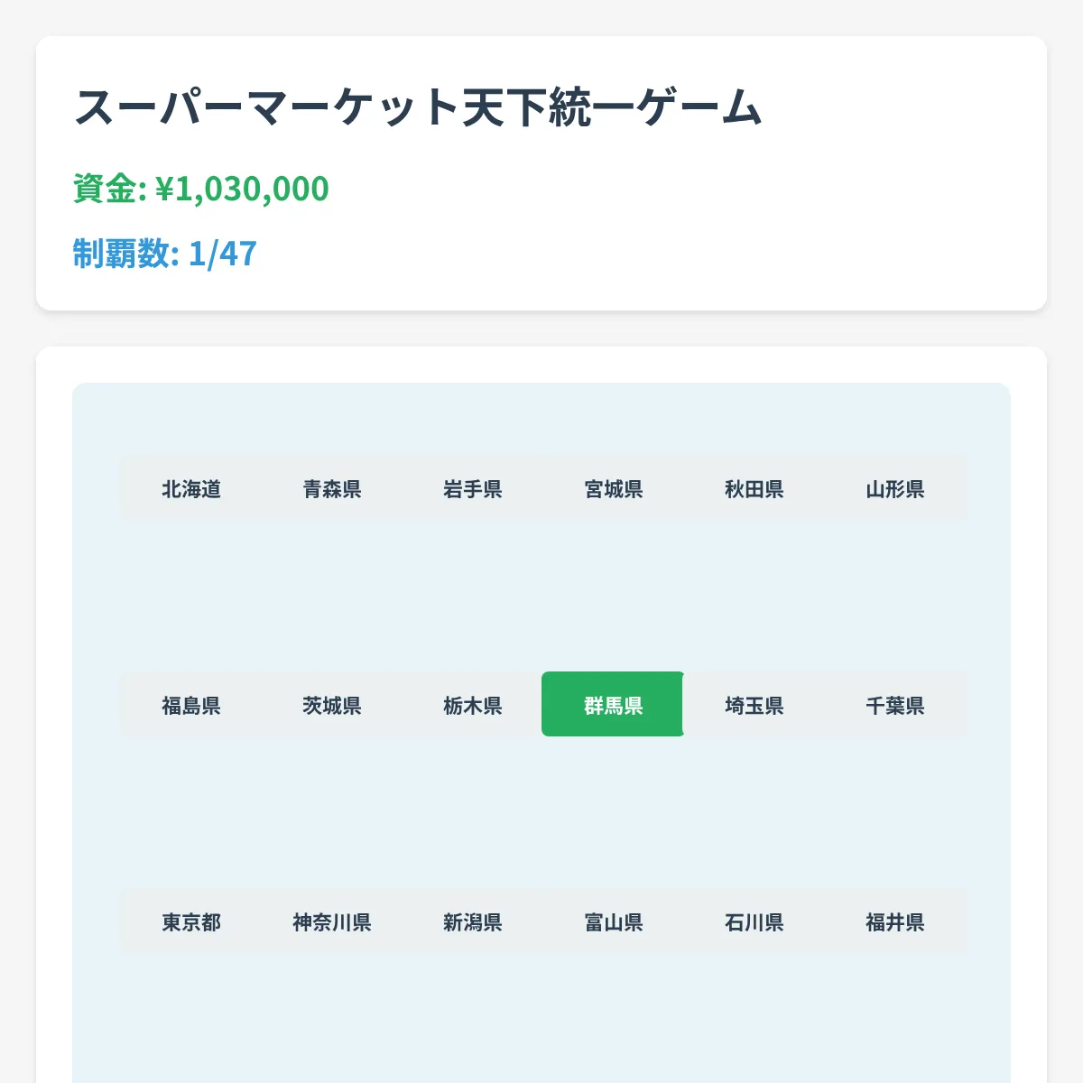Click the 石川県 prefecture button
This screenshot has width=1083, height=1083.
753,922
